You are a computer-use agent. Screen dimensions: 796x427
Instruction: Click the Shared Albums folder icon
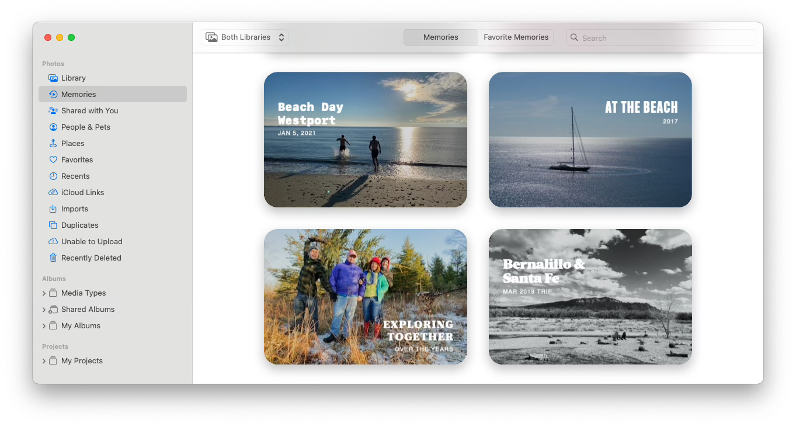pos(53,309)
